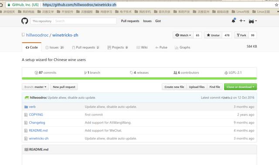Open the user avatar menu
The height and width of the screenshot is (165, 279).
coord(253,21)
